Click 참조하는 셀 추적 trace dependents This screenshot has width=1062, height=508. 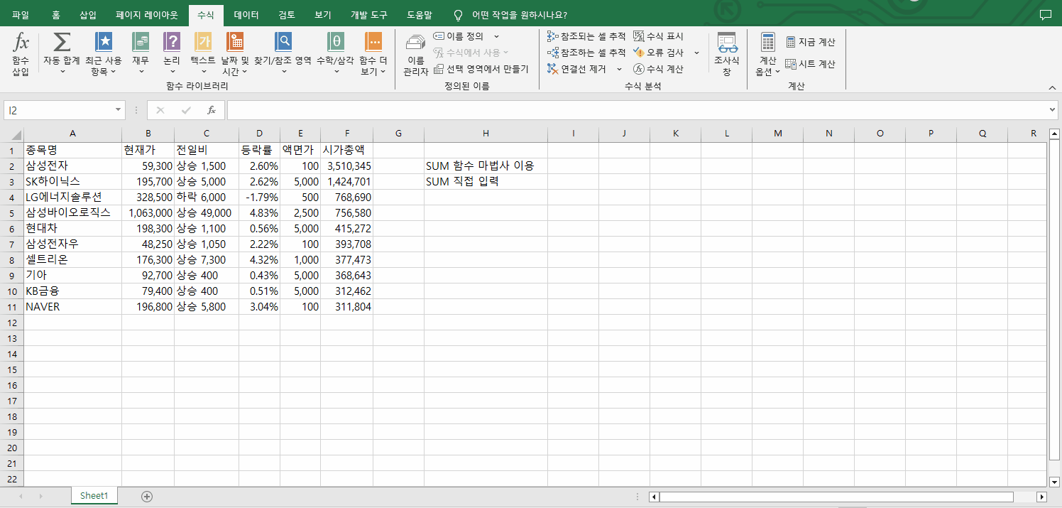pos(586,53)
